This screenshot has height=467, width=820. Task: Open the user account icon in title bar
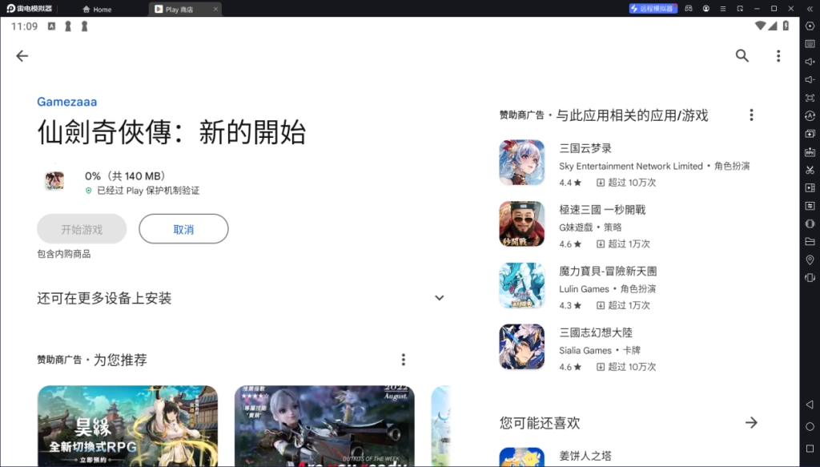pos(706,8)
